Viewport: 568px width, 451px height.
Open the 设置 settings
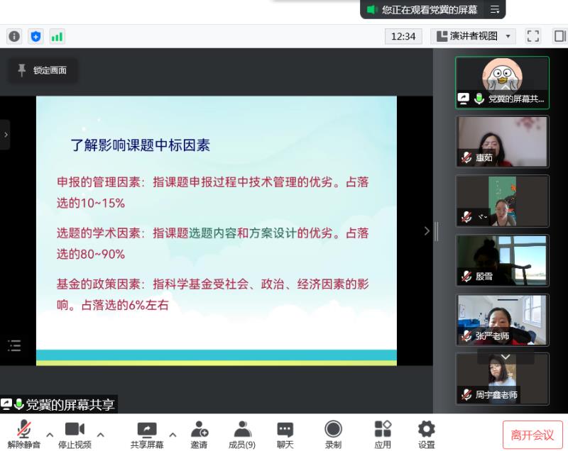427,434
